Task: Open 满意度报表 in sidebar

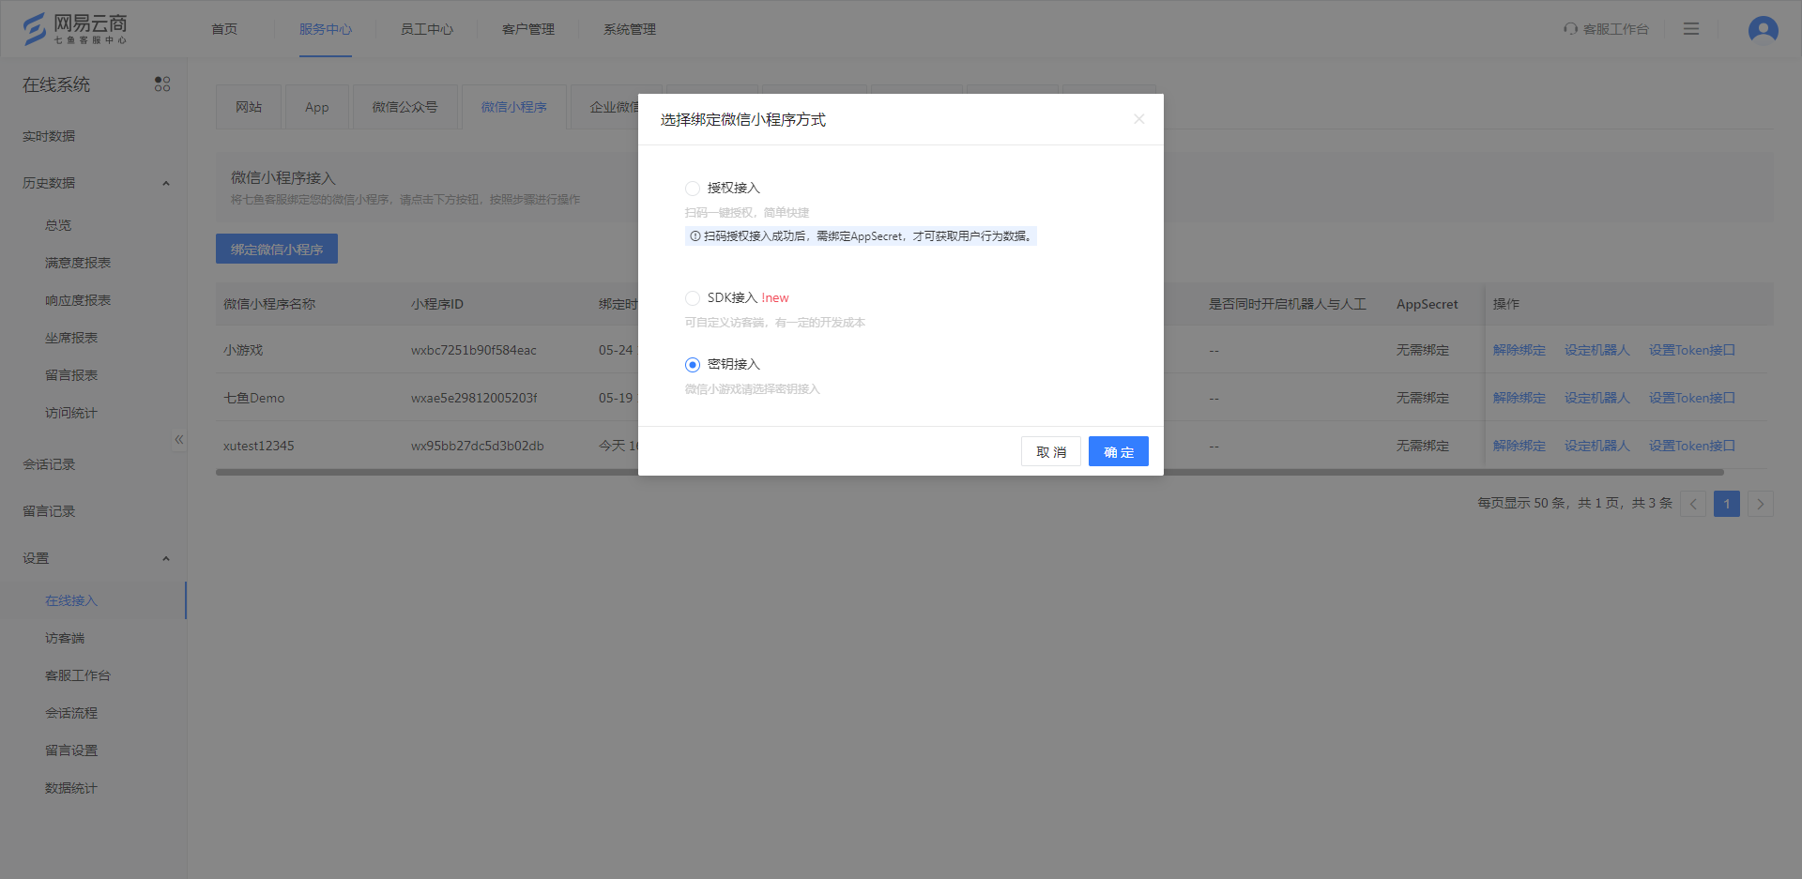Action: pos(78,263)
